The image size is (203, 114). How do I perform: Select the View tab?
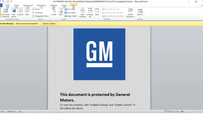click(73, 5)
